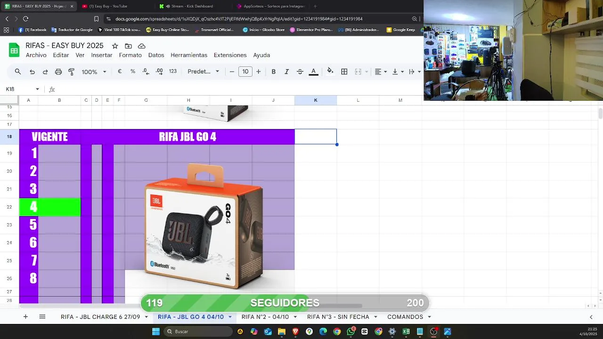The image size is (603, 339).
Task: Select row 22 header
Action: click(x=9, y=207)
